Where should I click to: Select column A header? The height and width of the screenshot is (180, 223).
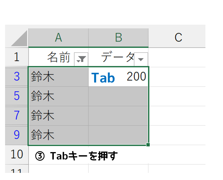click(x=58, y=37)
